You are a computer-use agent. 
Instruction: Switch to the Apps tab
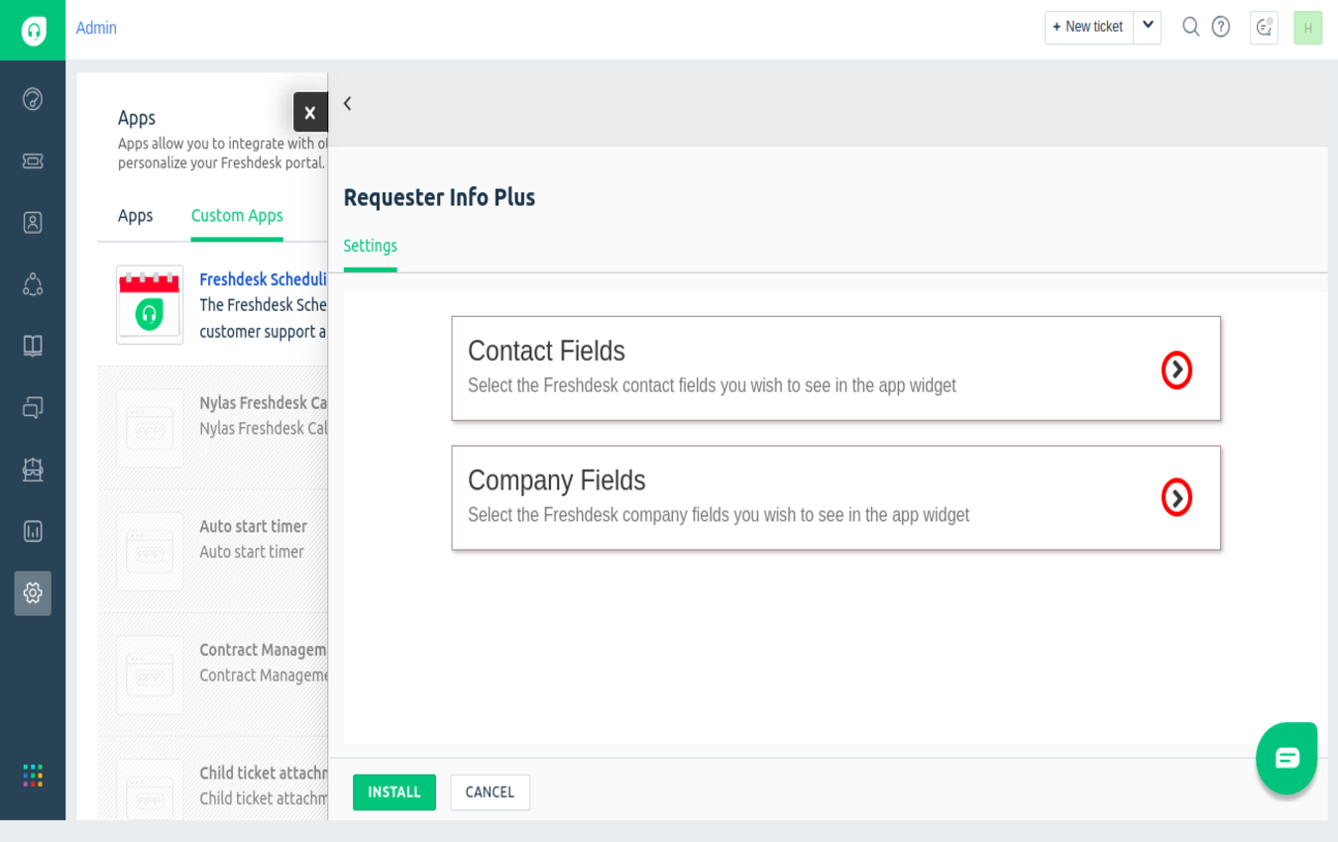pos(135,215)
